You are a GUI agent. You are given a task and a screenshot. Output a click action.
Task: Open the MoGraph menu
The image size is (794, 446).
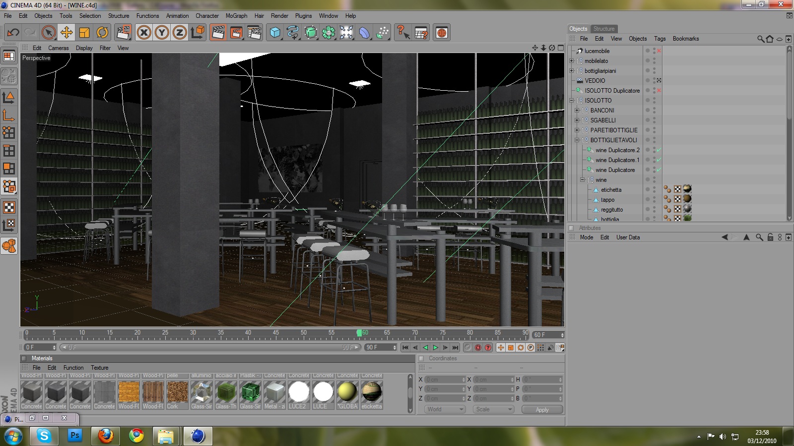point(236,16)
